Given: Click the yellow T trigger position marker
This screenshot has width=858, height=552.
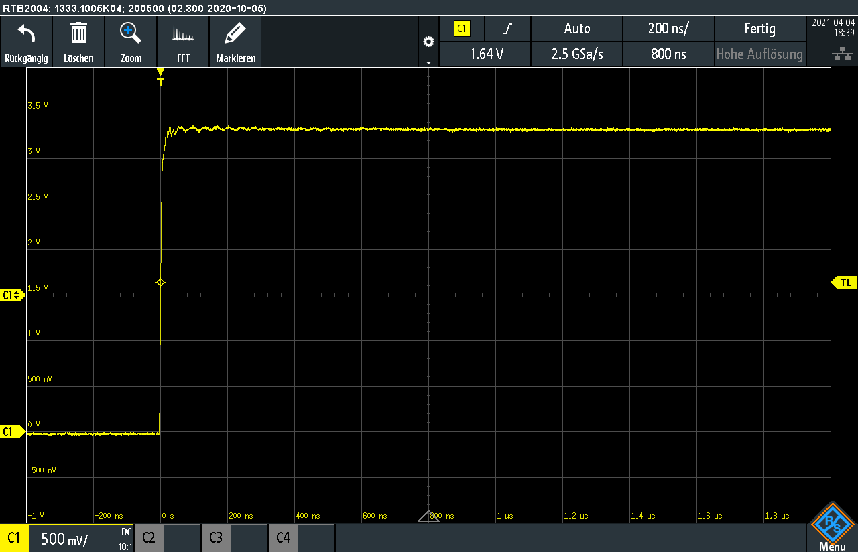Looking at the screenshot, I should tap(160, 78).
